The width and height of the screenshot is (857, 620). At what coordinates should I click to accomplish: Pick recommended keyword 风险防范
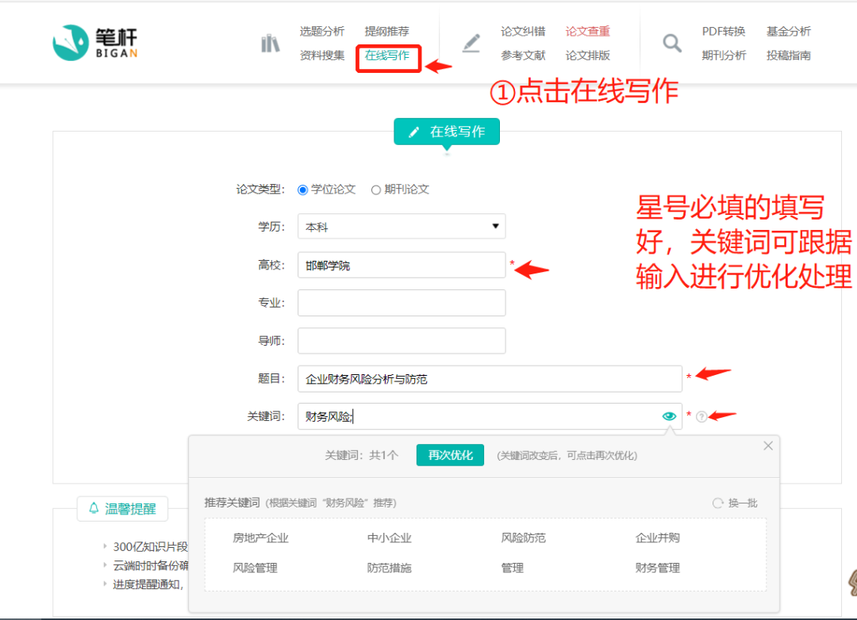pyautogui.click(x=523, y=538)
